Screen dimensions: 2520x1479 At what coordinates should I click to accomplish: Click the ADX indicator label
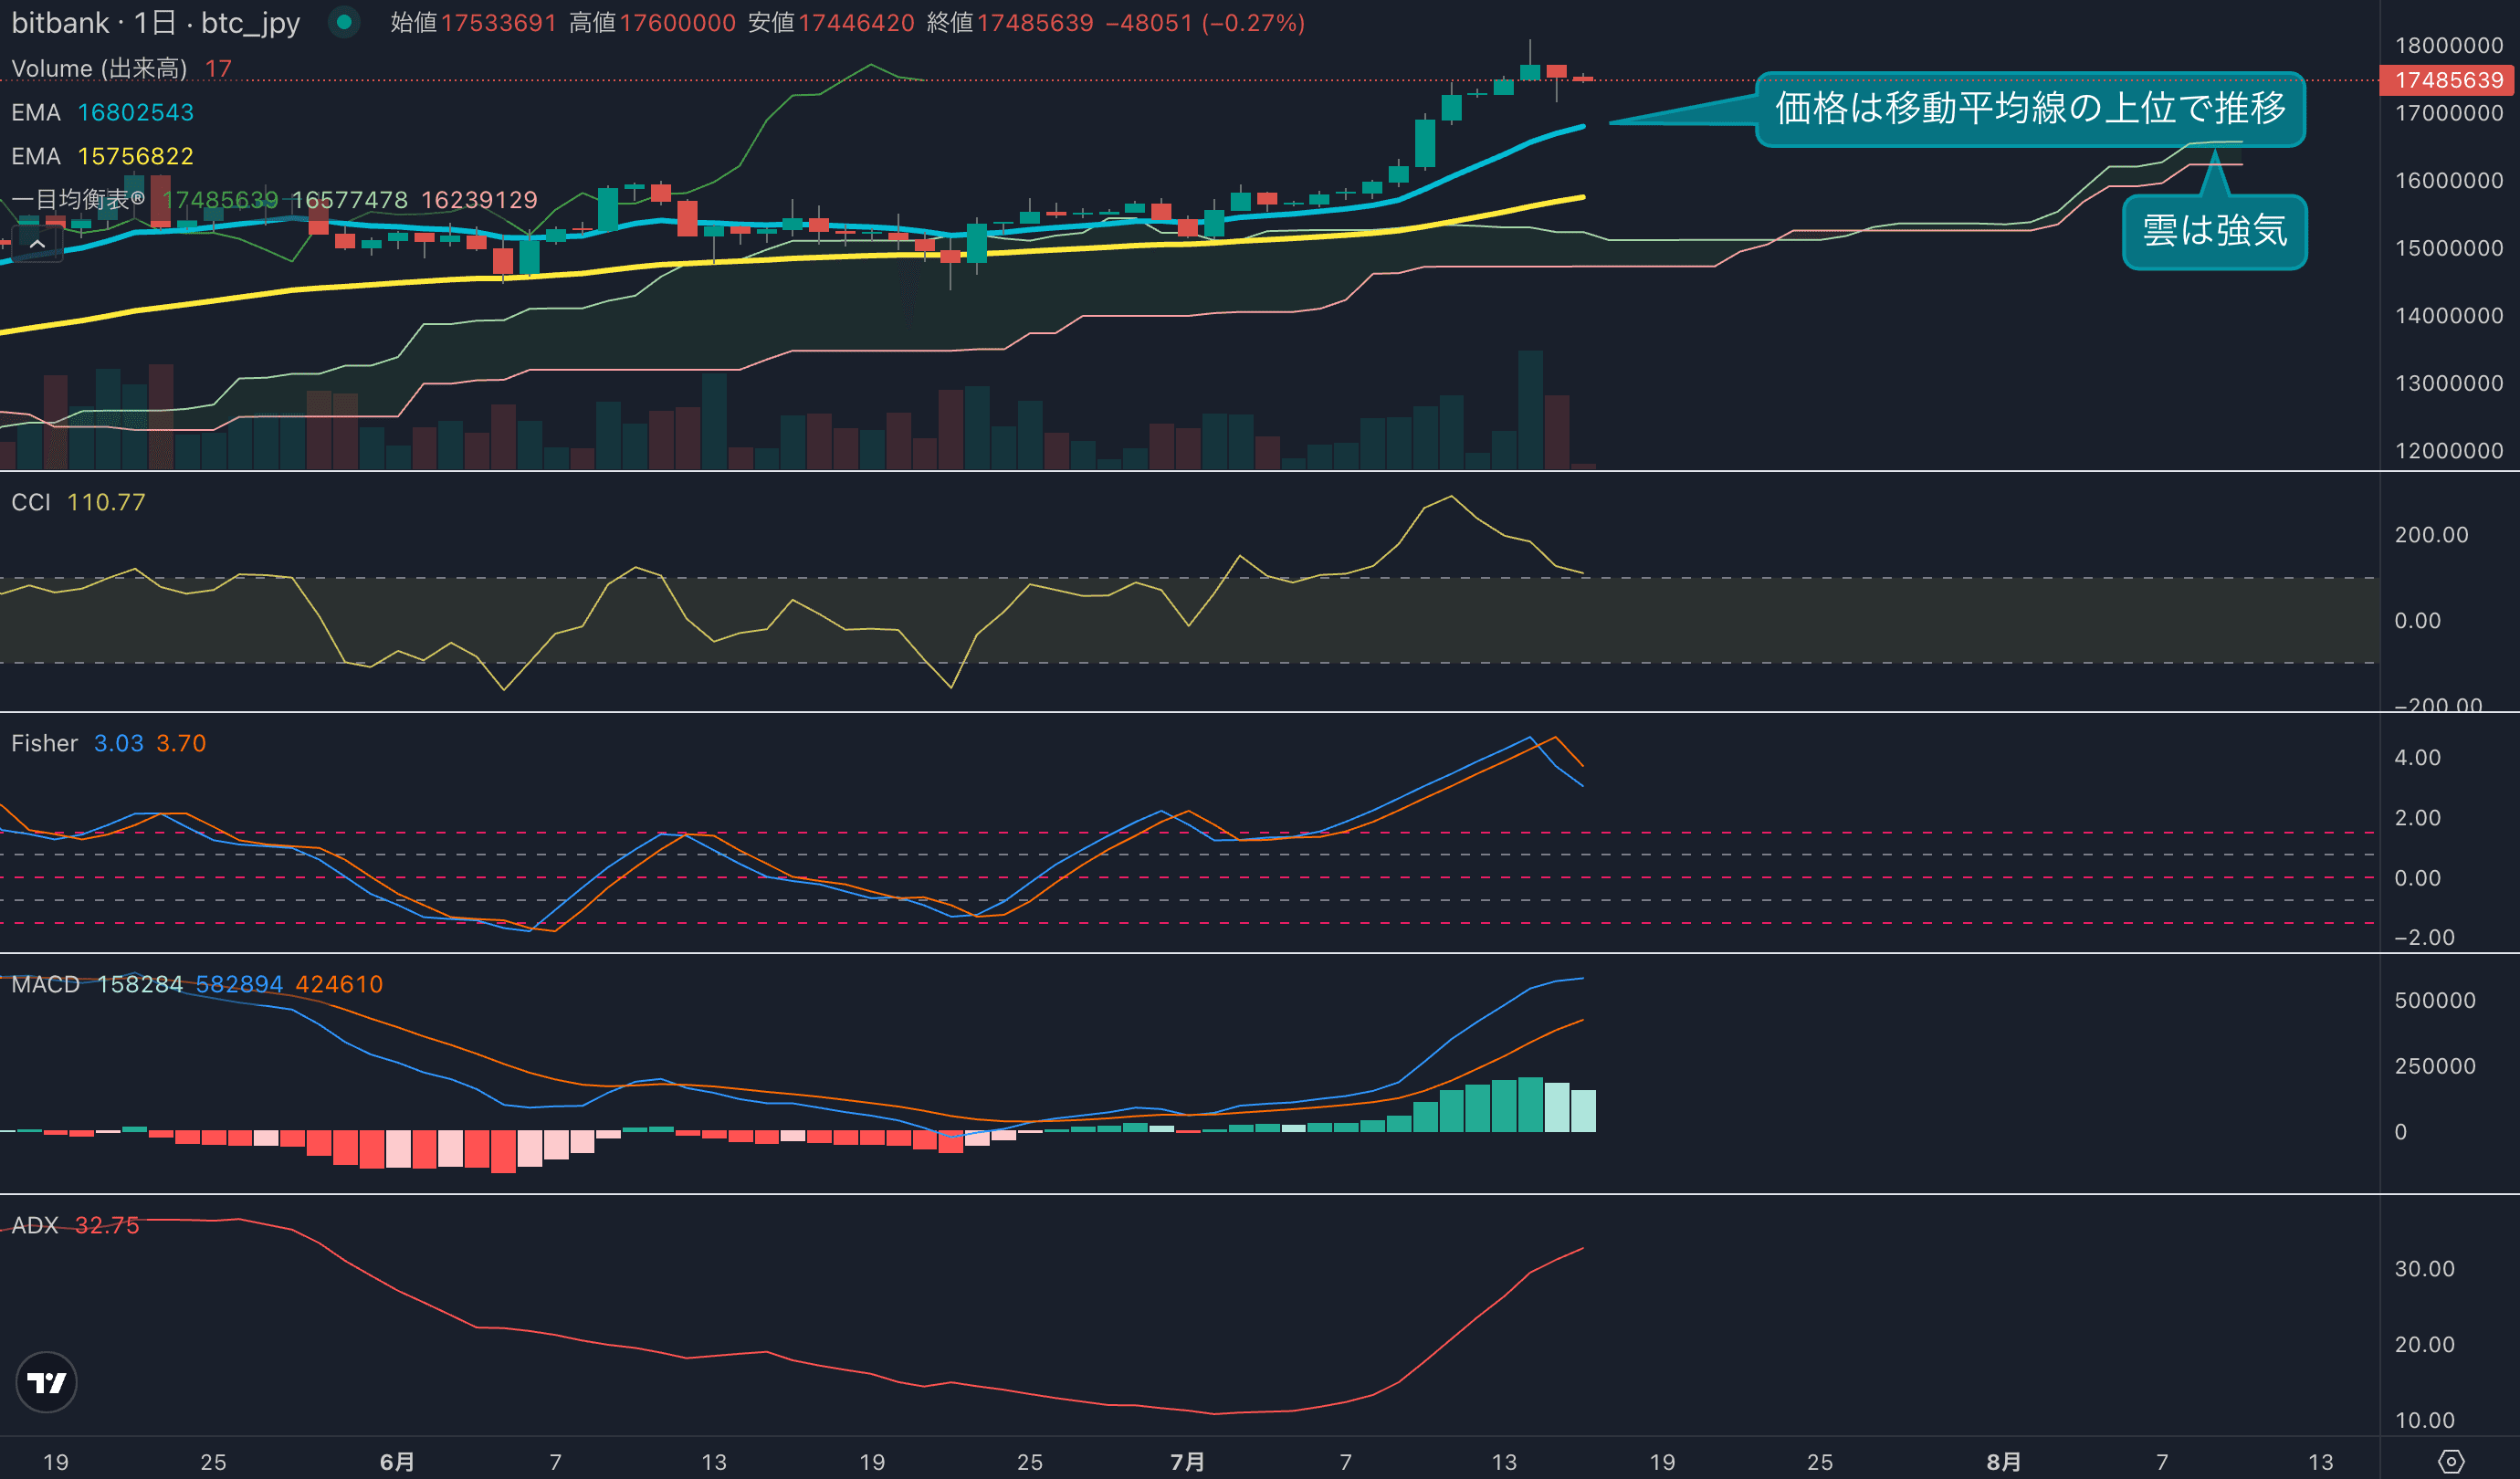click(34, 1225)
